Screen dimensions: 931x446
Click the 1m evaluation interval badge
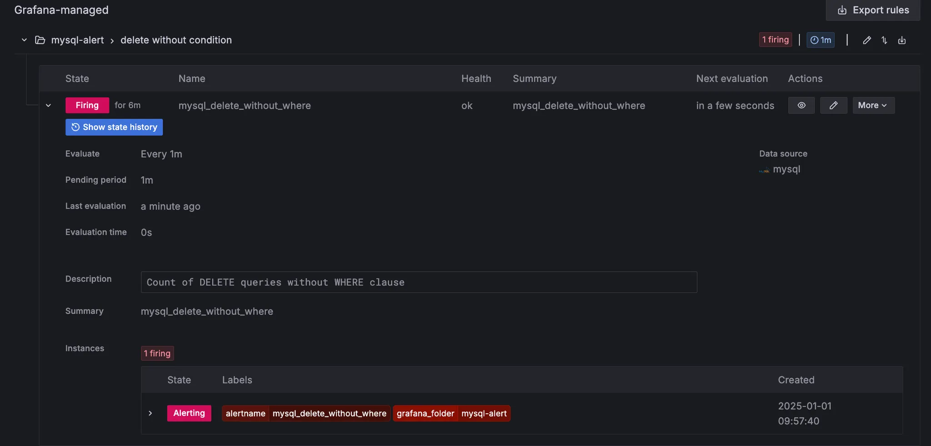tap(821, 40)
